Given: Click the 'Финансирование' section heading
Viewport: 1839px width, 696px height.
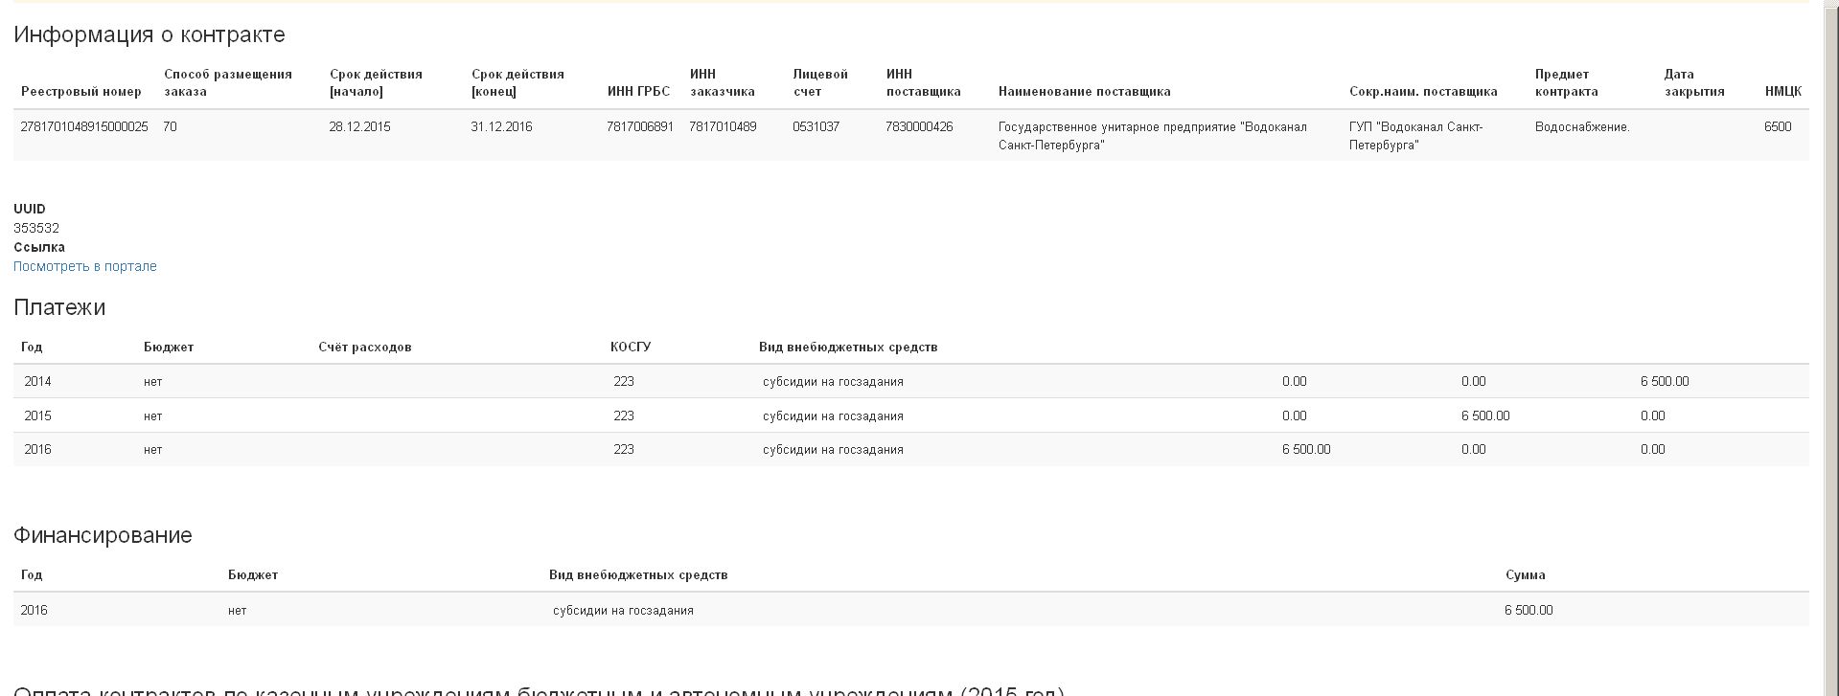Looking at the screenshot, I should point(103,535).
